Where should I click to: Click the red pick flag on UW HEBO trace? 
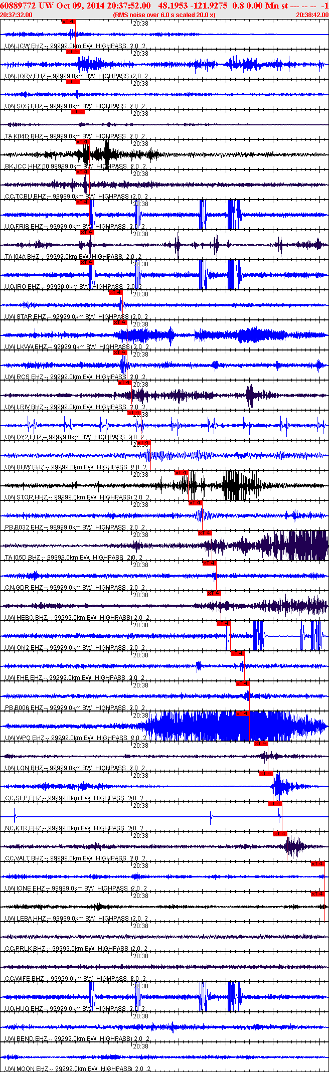tap(214, 593)
